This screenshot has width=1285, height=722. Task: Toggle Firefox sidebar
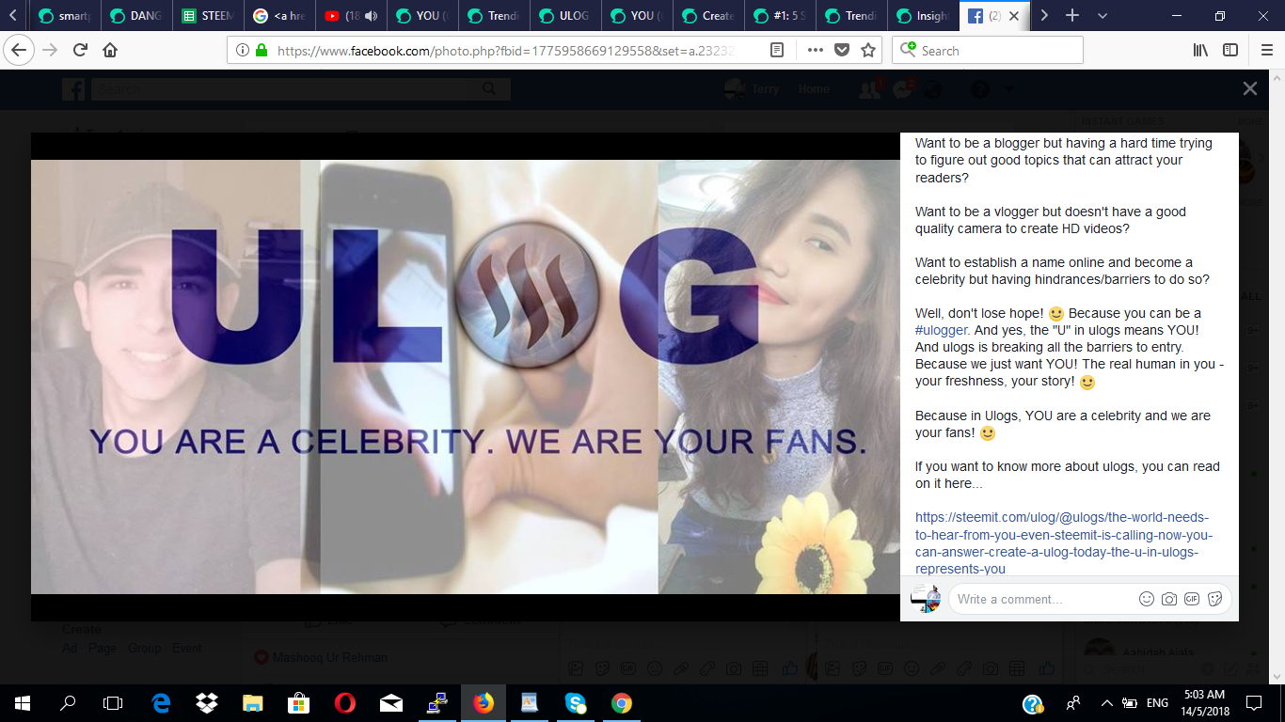tap(1230, 50)
